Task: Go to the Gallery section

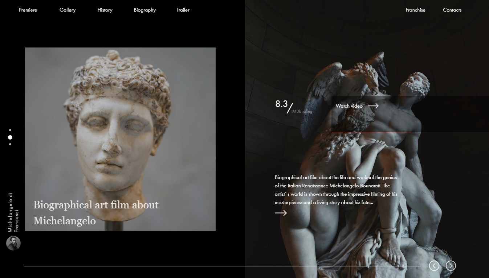Action: pyautogui.click(x=68, y=10)
